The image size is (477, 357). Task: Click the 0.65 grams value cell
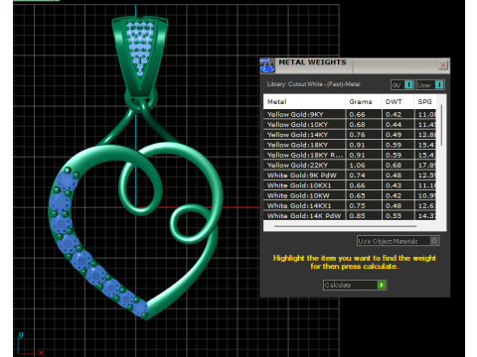364,195
